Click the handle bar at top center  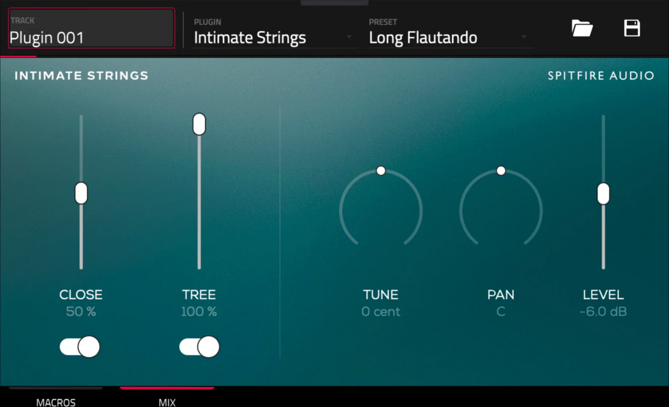[334, 2]
